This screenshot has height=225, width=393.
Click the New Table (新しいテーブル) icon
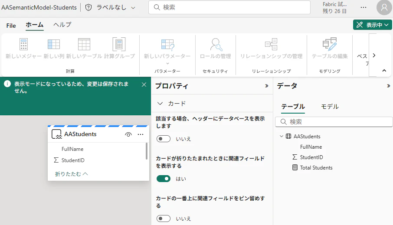(84, 44)
